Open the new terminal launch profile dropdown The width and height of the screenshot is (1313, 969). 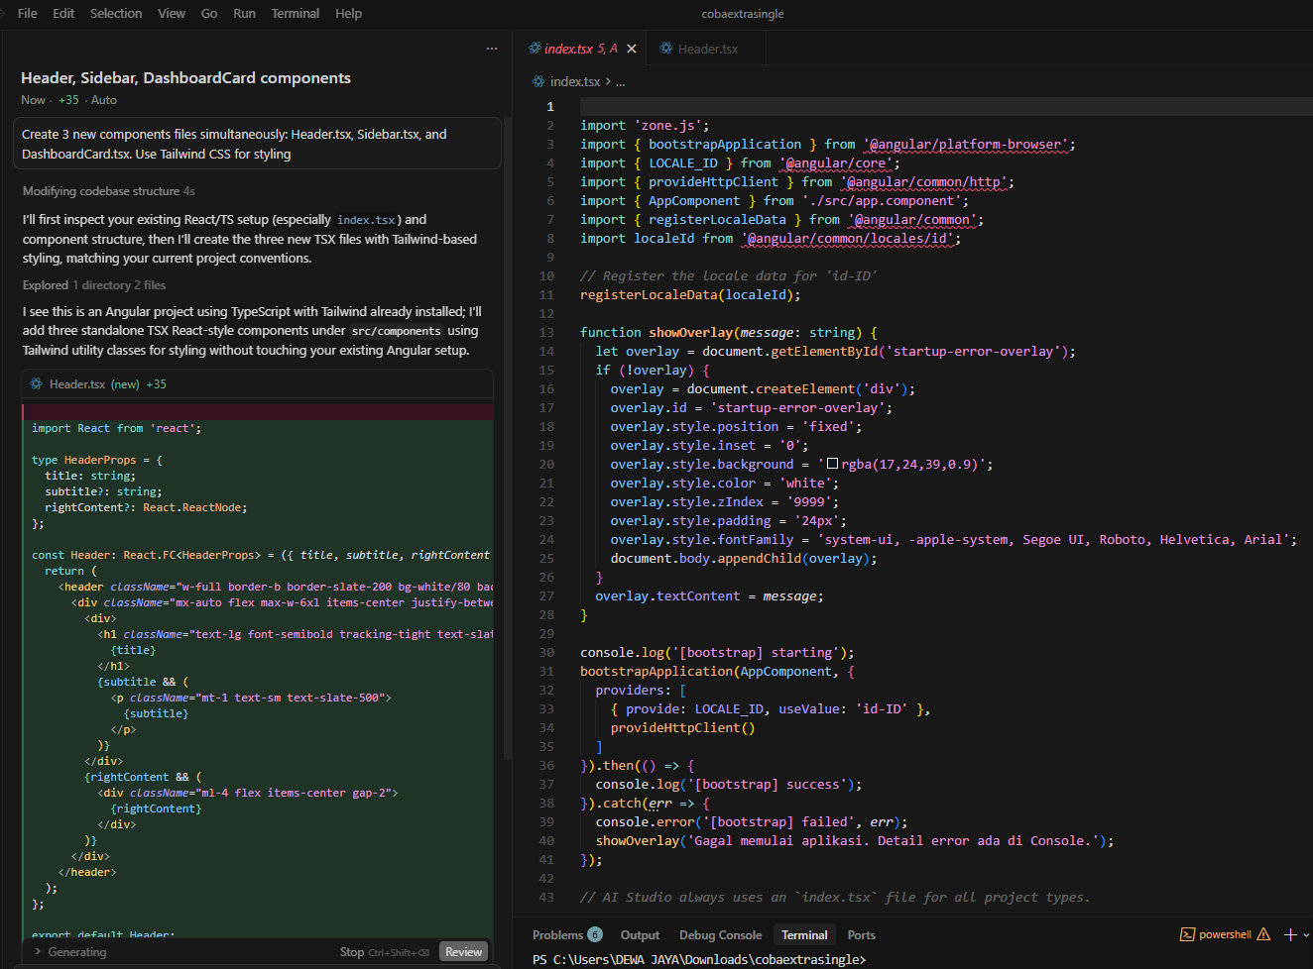coord(1305,934)
